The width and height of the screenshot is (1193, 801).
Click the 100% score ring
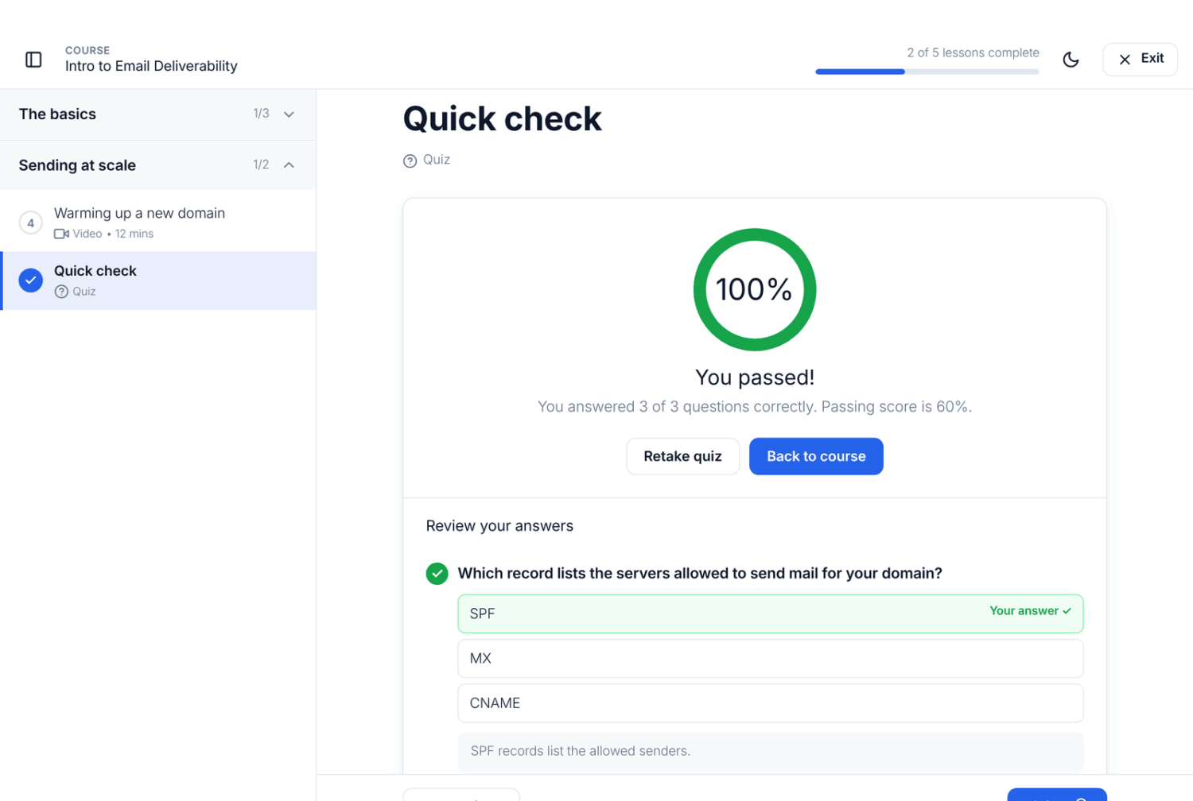click(754, 289)
